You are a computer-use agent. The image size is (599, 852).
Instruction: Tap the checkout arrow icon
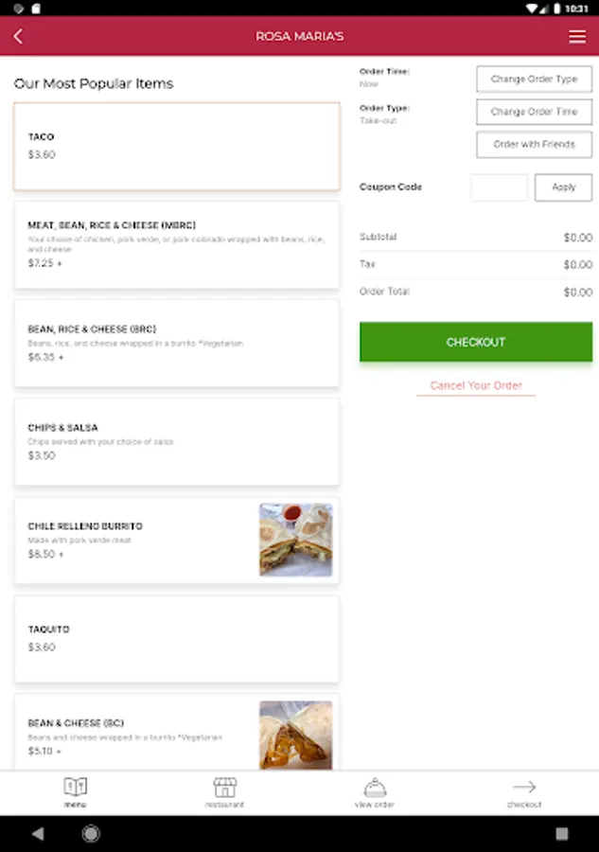(523, 788)
